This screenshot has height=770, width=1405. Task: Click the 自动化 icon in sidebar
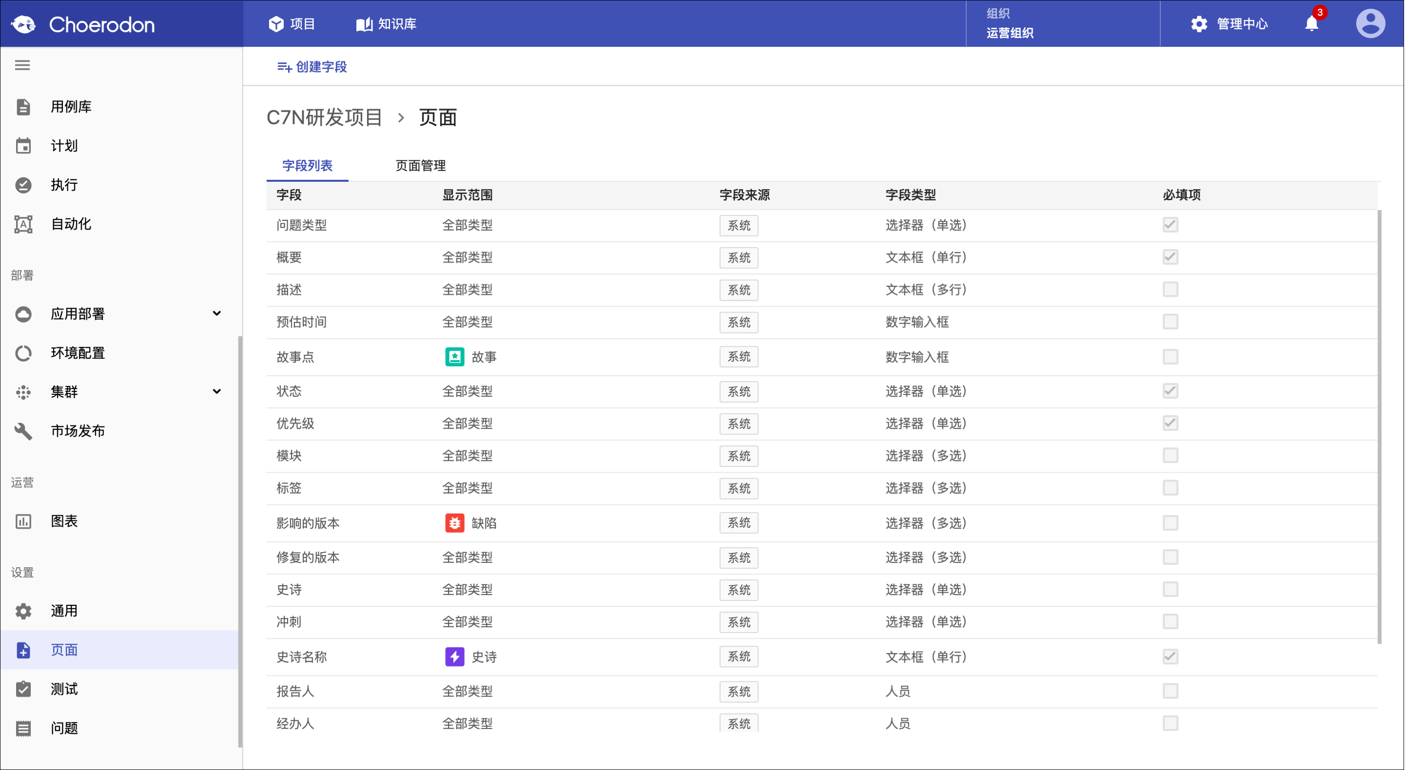23,224
